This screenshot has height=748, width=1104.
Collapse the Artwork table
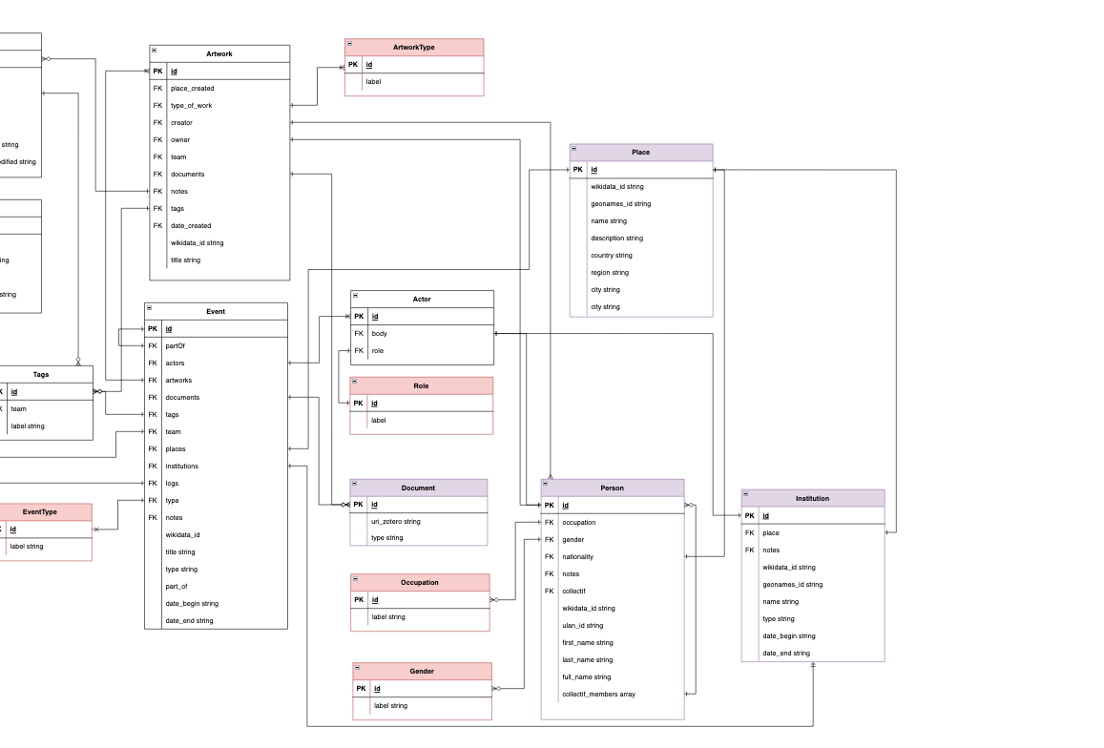(155, 50)
